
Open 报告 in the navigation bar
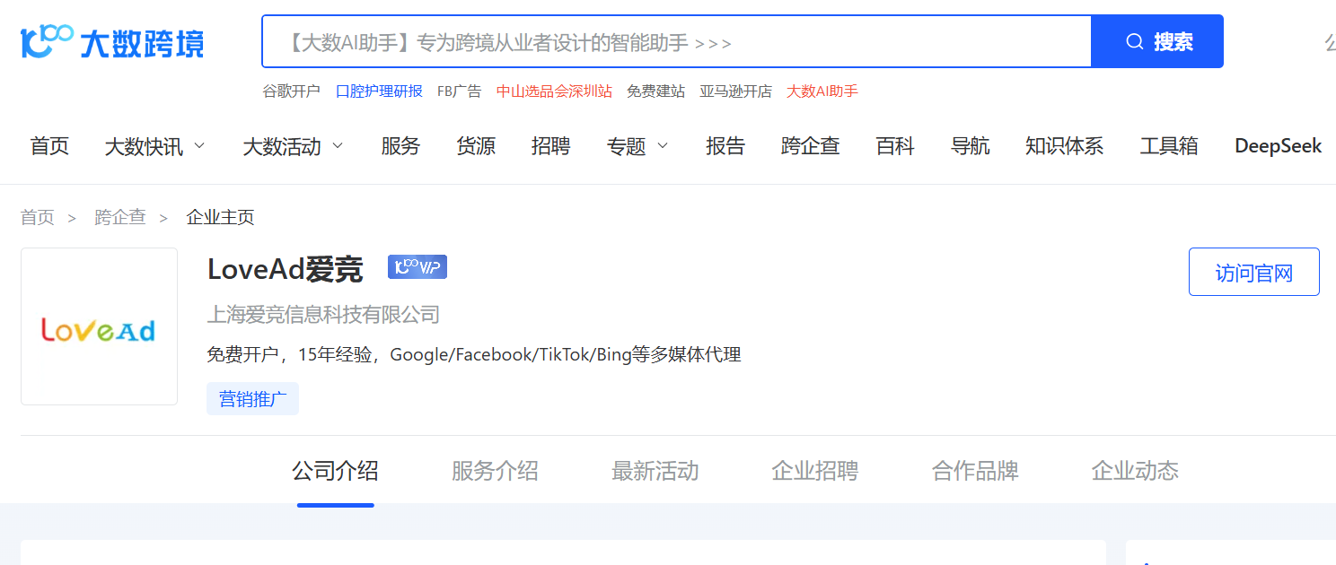point(725,146)
